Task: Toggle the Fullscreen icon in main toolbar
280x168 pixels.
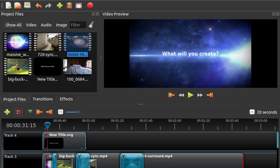Action: [x=79, y=6]
